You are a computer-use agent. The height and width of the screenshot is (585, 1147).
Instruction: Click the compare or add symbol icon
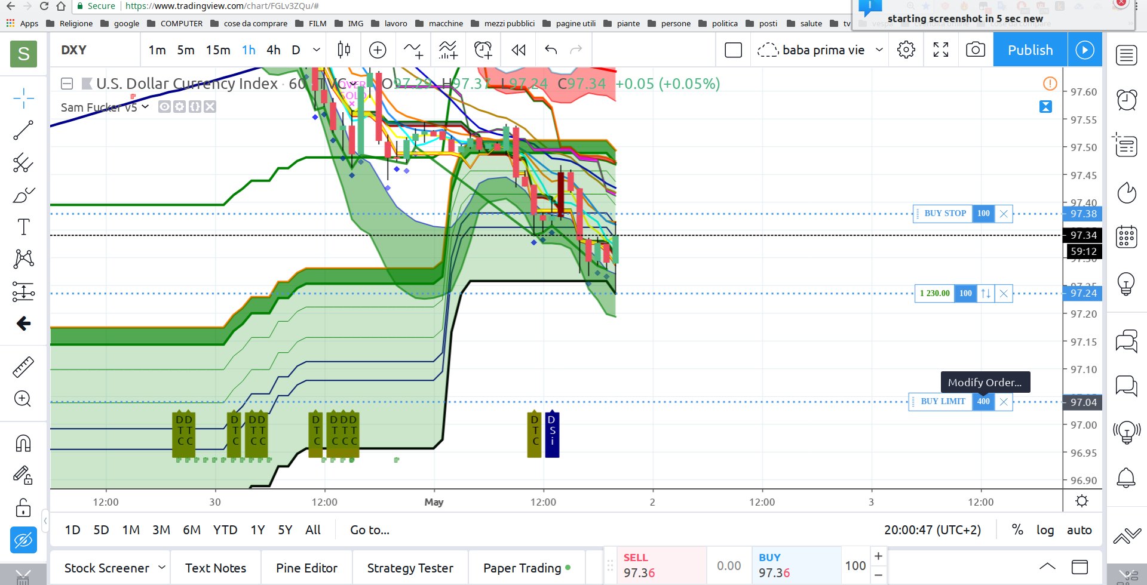point(378,50)
